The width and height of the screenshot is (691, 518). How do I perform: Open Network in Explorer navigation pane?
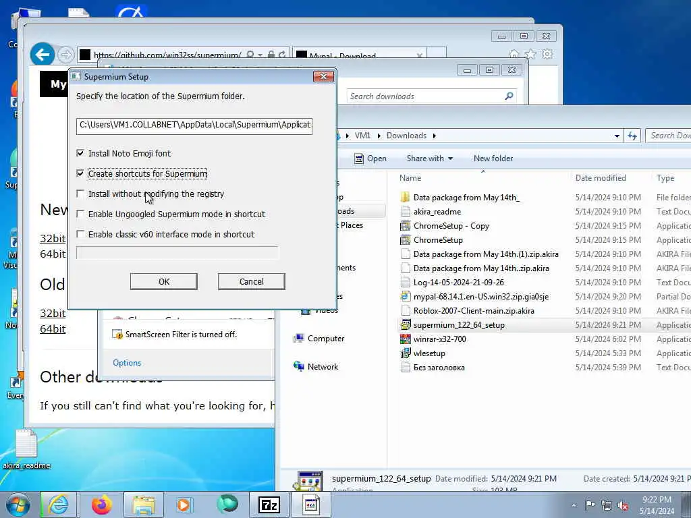[x=323, y=366]
